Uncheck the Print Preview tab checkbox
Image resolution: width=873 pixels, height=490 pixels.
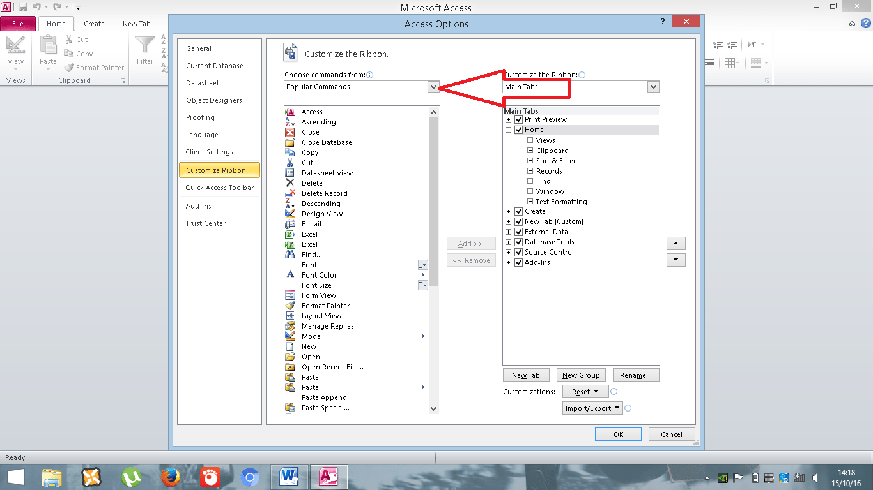pos(518,119)
